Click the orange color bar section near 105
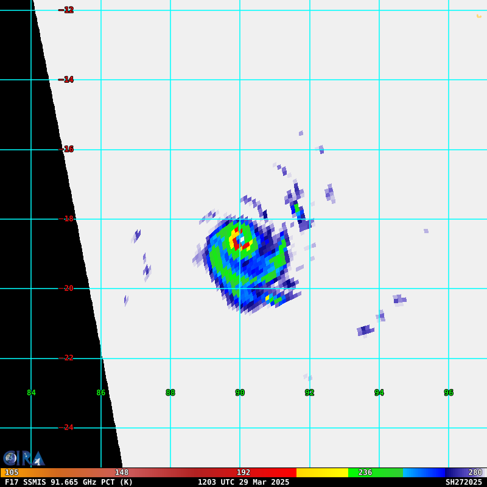Image resolution: width=487 pixels, height=487 pixels. [37, 472]
